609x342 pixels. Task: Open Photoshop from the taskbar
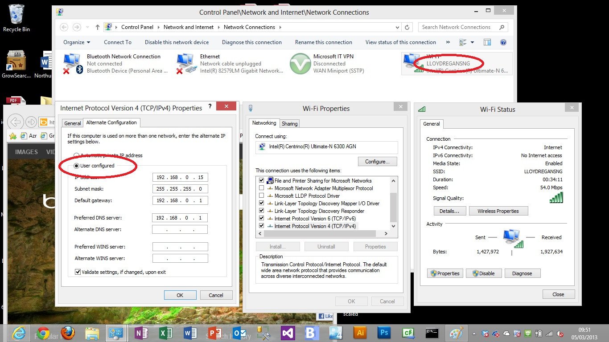[x=384, y=333]
